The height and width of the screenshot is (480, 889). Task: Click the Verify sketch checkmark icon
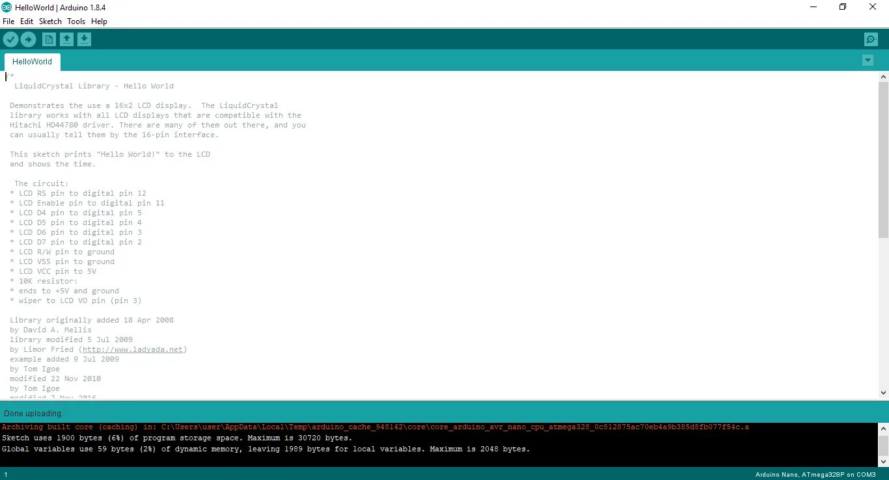tap(10, 40)
